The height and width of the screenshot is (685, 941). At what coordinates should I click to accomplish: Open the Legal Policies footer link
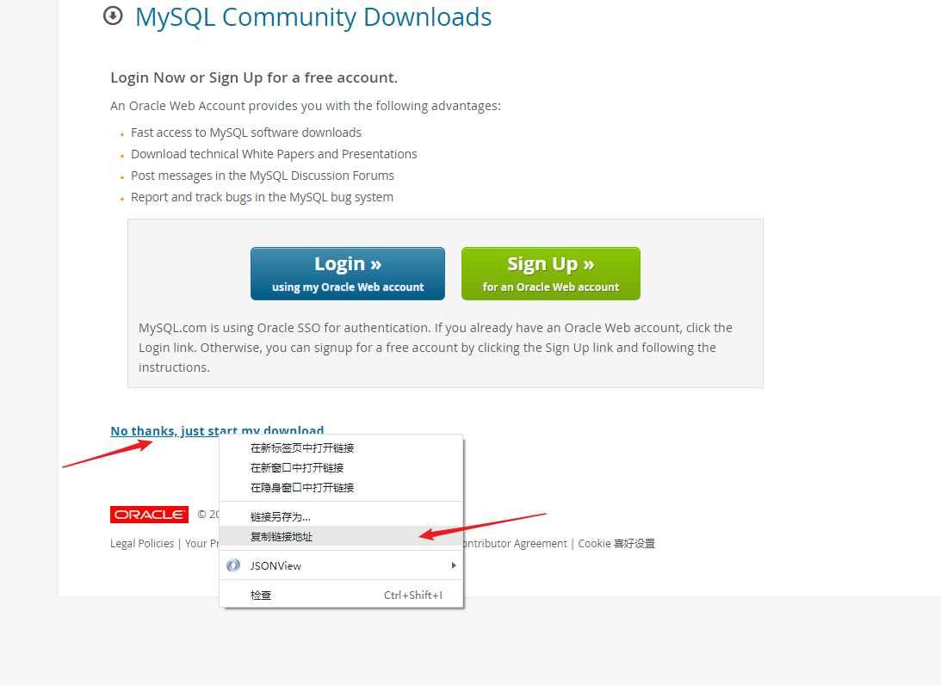(142, 544)
